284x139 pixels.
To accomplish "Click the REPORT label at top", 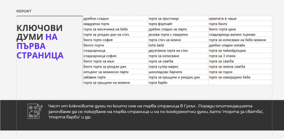I will 24,11.
